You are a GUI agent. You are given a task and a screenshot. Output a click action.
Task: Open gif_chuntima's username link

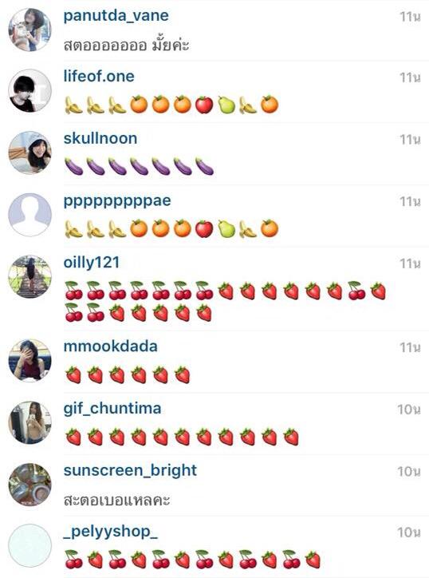tap(112, 409)
